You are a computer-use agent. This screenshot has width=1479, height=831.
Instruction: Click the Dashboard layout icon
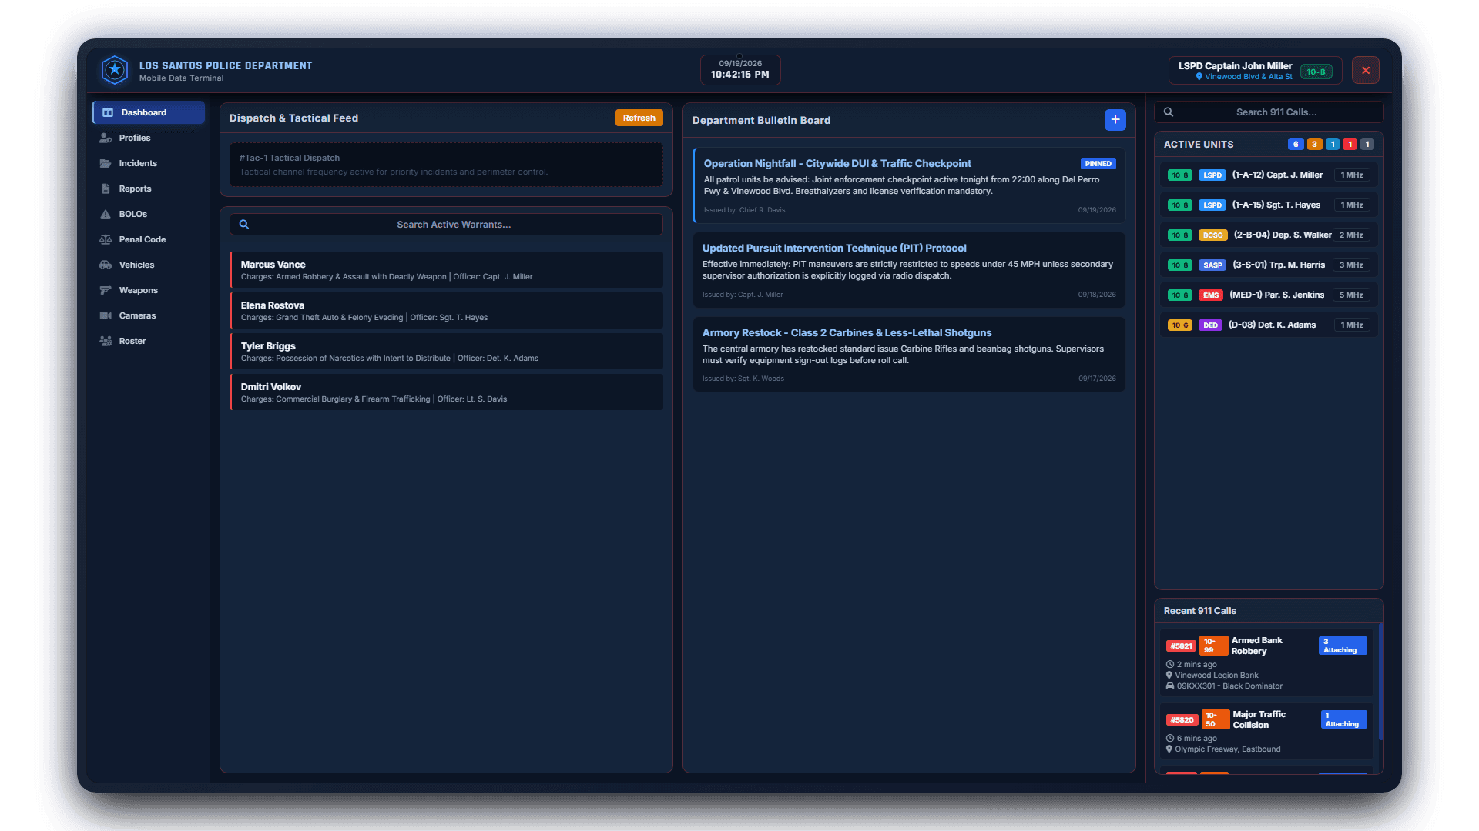pyautogui.click(x=108, y=112)
